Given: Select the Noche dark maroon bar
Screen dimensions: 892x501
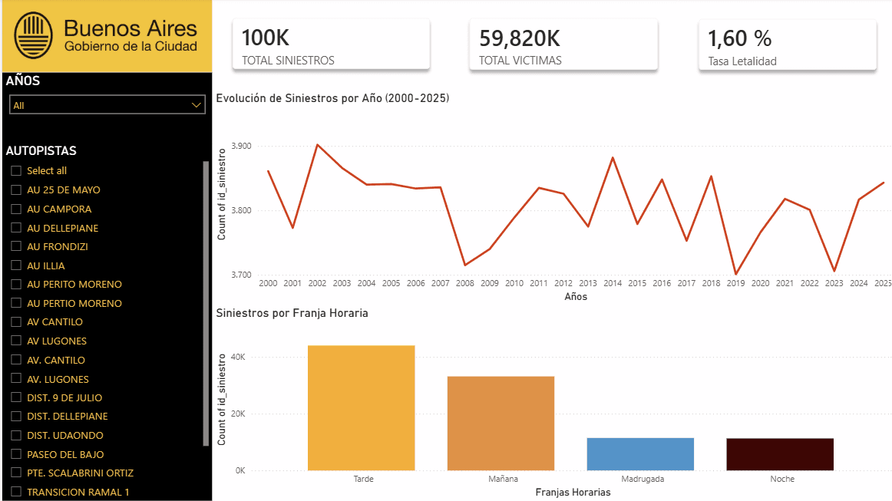Looking at the screenshot, I should (780, 454).
